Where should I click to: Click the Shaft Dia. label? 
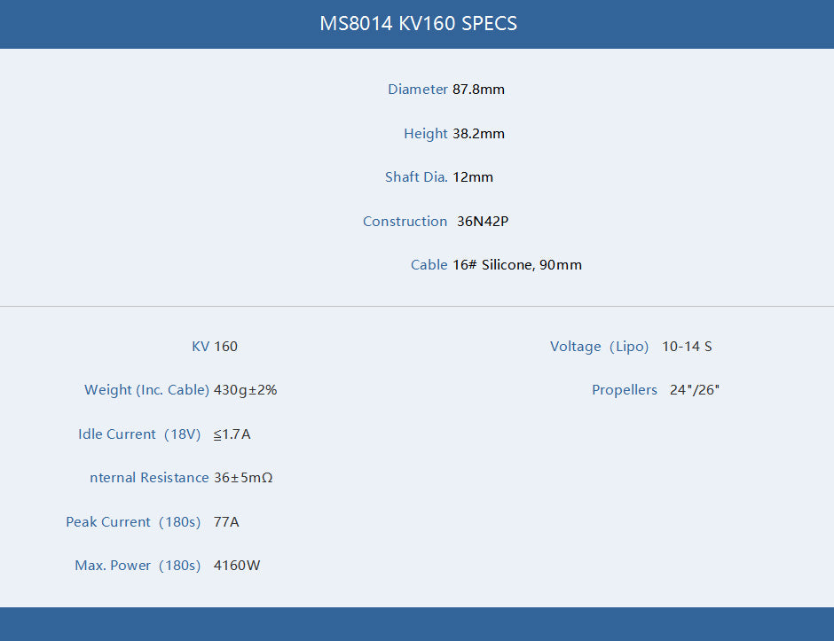pyautogui.click(x=416, y=177)
